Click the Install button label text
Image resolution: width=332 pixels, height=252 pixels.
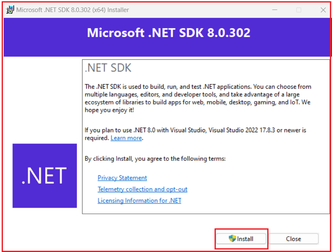pos(247,239)
